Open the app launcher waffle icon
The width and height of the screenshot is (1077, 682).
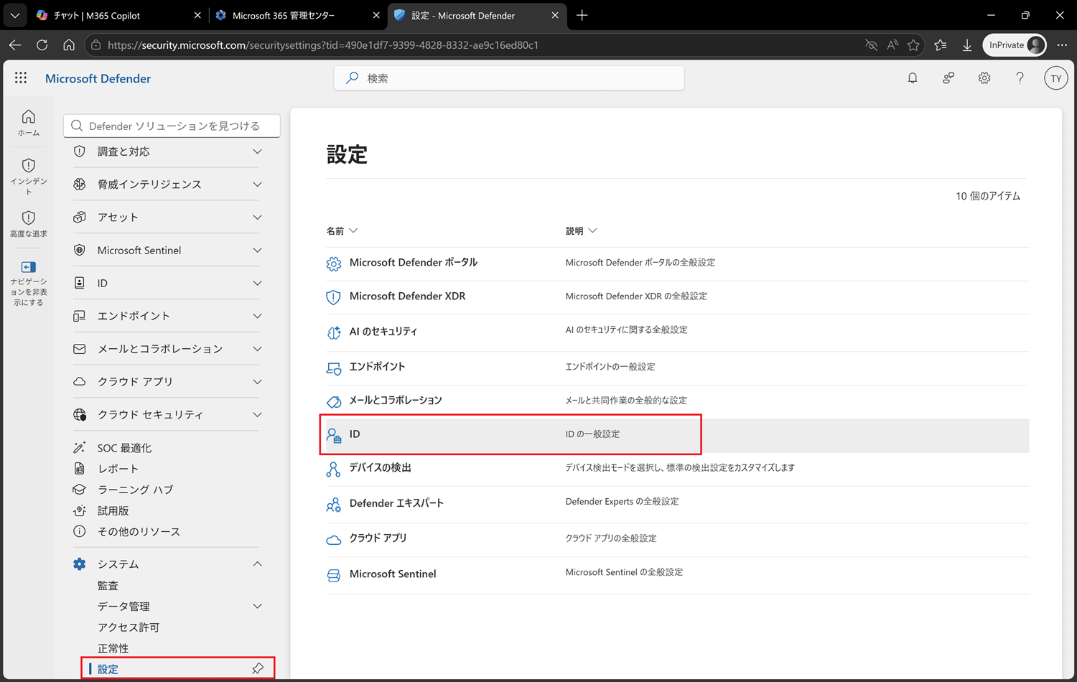[x=21, y=78]
